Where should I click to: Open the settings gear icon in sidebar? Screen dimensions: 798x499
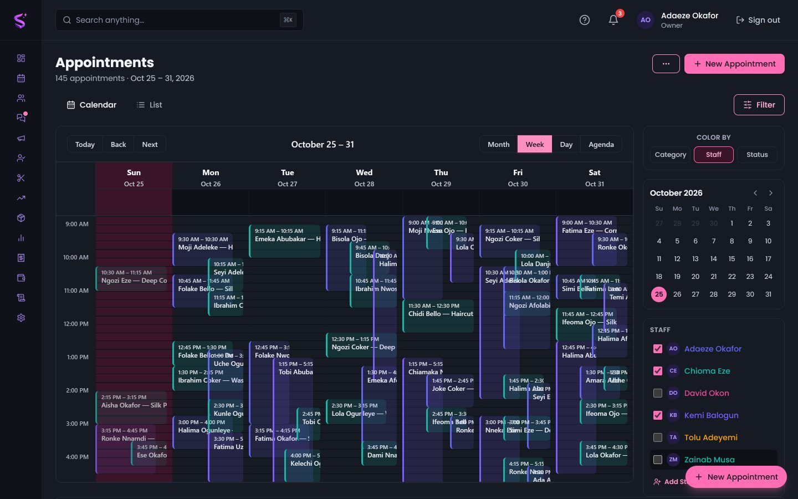[21, 318]
